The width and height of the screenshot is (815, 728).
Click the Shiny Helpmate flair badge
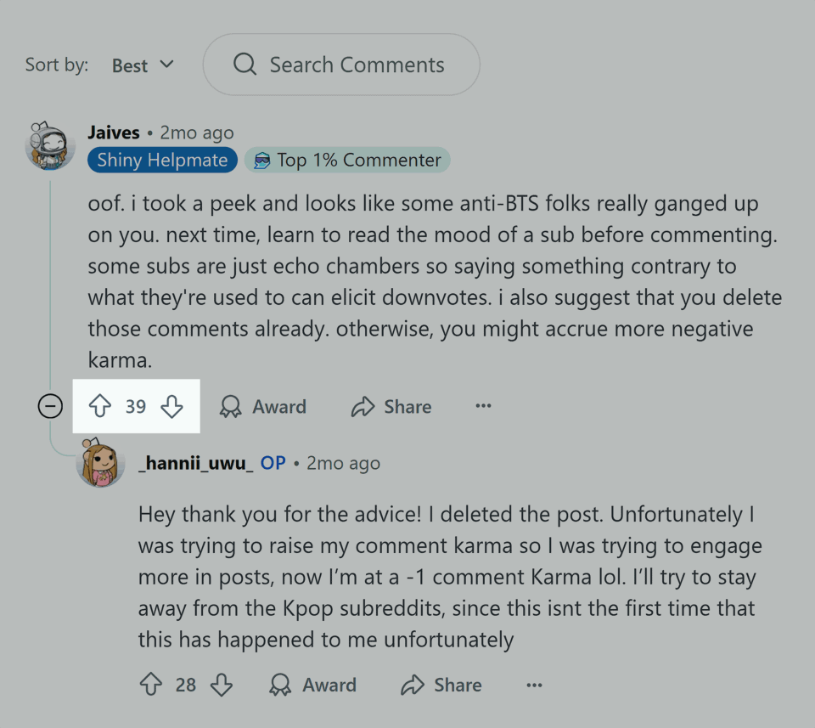click(x=162, y=161)
